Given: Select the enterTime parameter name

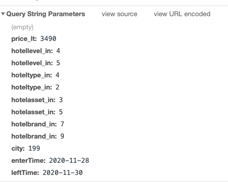Looking at the screenshot, I should point(28,161).
